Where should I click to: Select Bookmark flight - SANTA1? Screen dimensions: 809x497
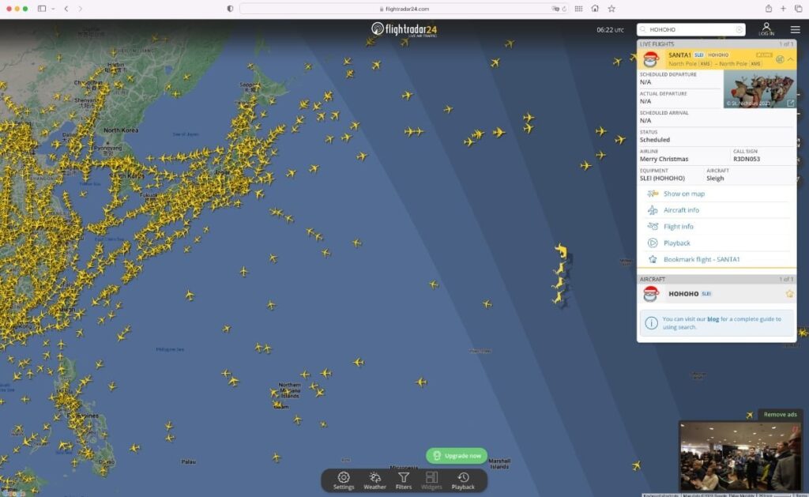click(702, 260)
